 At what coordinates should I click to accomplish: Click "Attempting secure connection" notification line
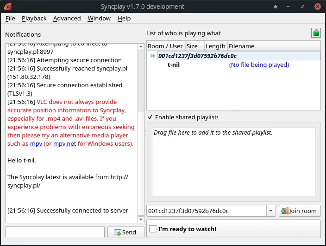coord(64,60)
